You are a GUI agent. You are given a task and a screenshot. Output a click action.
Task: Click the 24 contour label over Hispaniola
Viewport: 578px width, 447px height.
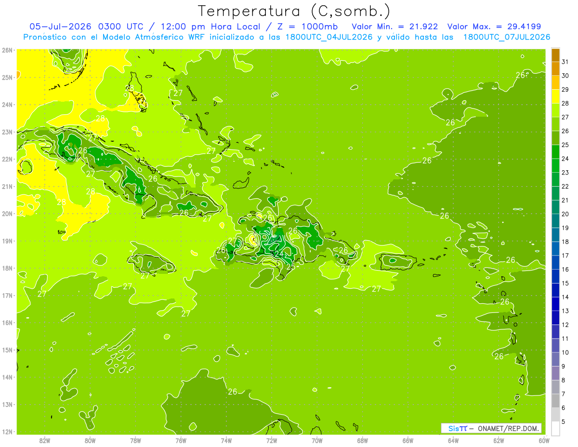(x=279, y=254)
